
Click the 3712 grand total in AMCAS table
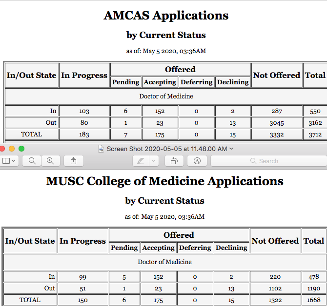point(315,134)
